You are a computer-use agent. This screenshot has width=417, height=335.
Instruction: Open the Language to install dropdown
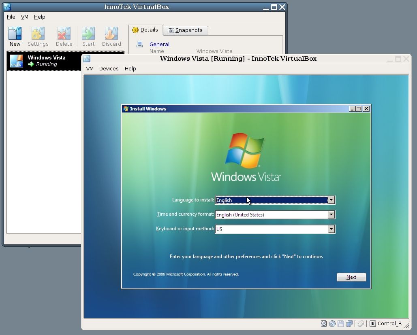[x=331, y=200]
